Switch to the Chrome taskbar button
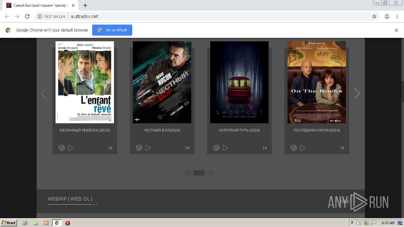 click(57, 223)
